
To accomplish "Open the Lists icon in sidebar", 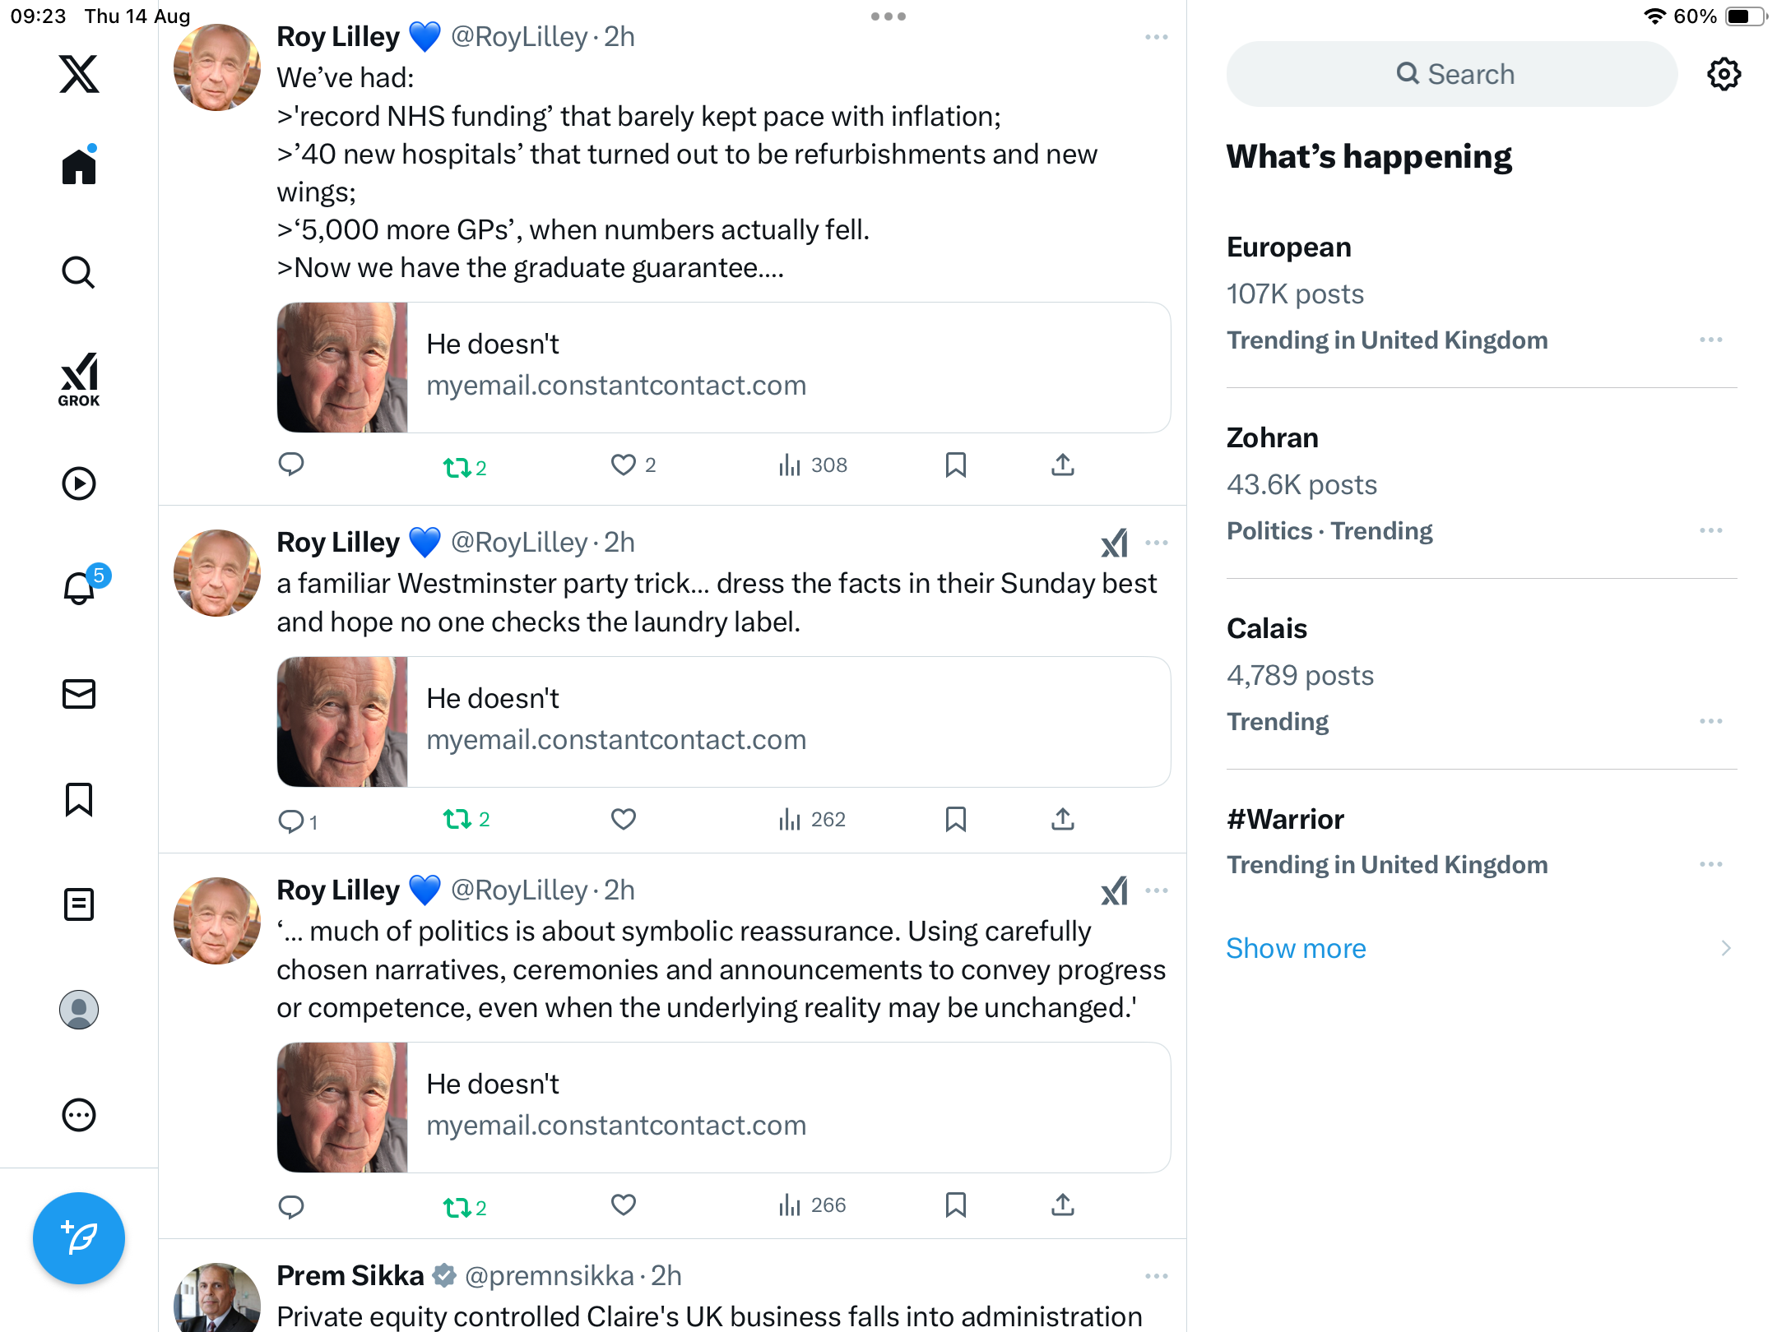I will (x=79, y=904).
